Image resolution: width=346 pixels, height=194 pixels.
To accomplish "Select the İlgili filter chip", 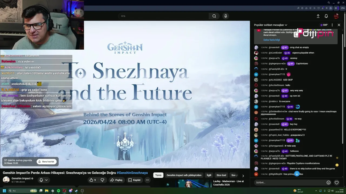I will [x=209, y=175].
